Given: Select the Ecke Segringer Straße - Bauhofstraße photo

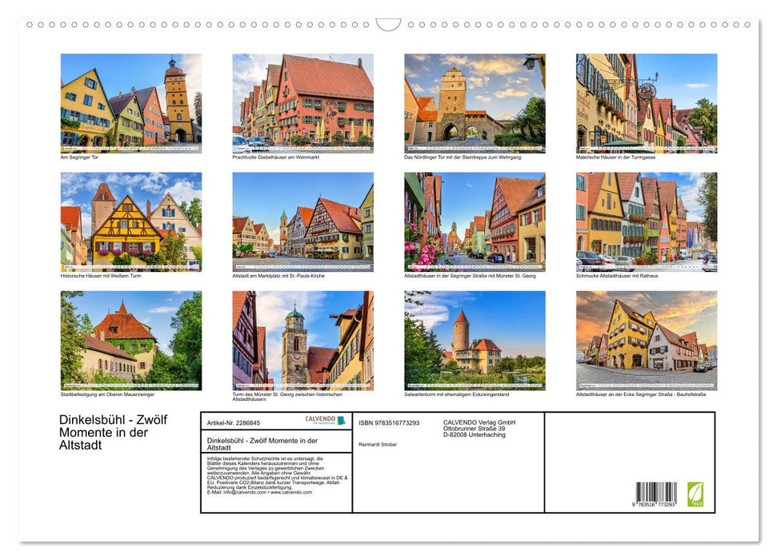Looking at the screenshot, I should (x=647, y=341).
